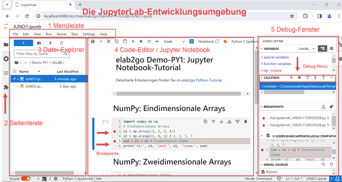Upload files using the upload arrow icon

click(50, 43)
